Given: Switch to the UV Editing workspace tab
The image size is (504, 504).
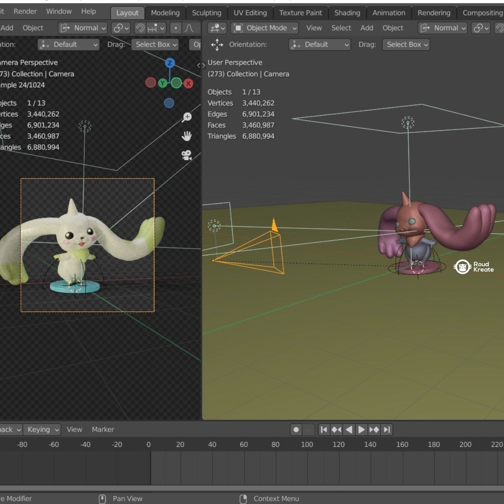Looking at the screenshot, I should point(250,13).
